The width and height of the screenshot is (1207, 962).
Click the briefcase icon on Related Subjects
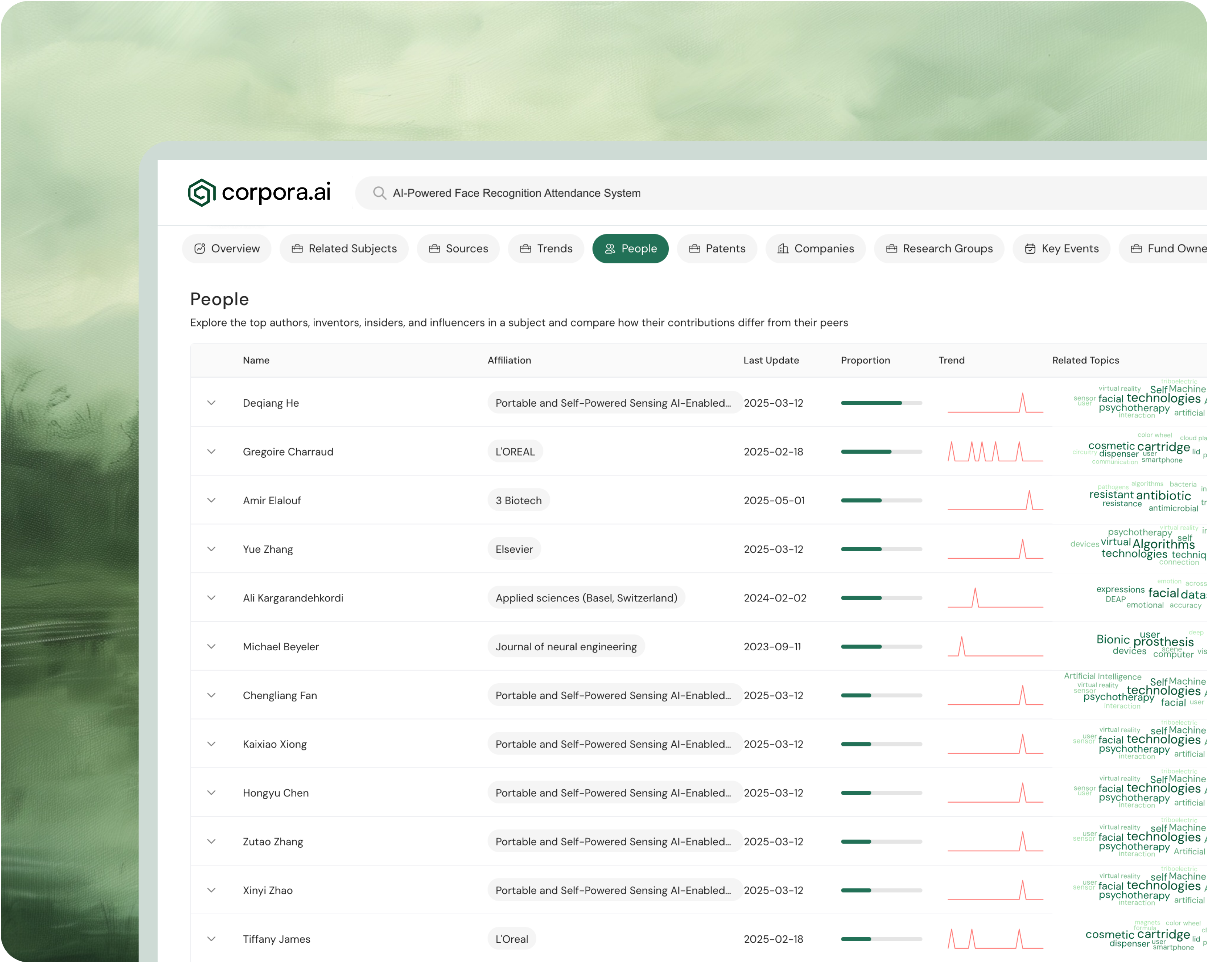click(x=297, y=248)
